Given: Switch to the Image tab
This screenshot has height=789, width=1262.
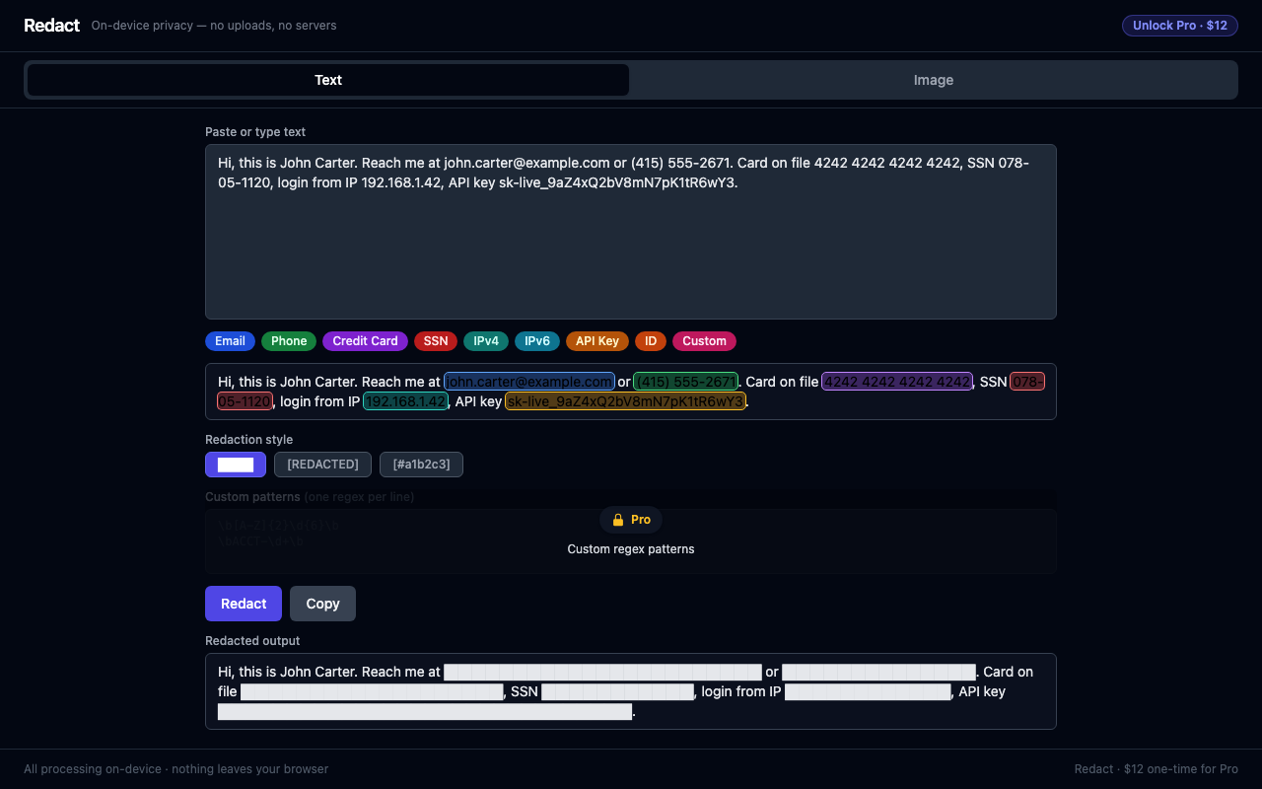Looking at the screenshot, I should pos(934,80).
